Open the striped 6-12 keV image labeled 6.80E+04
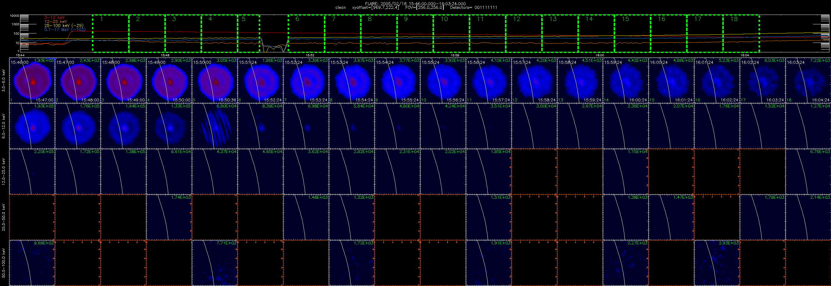 tap(215, 126)
